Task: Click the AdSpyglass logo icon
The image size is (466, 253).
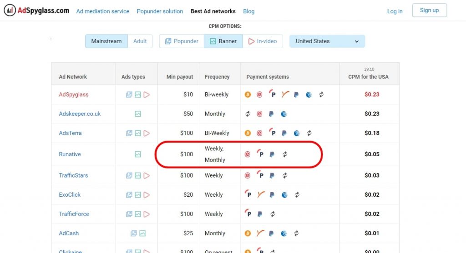Action: [x=10, y=10]
